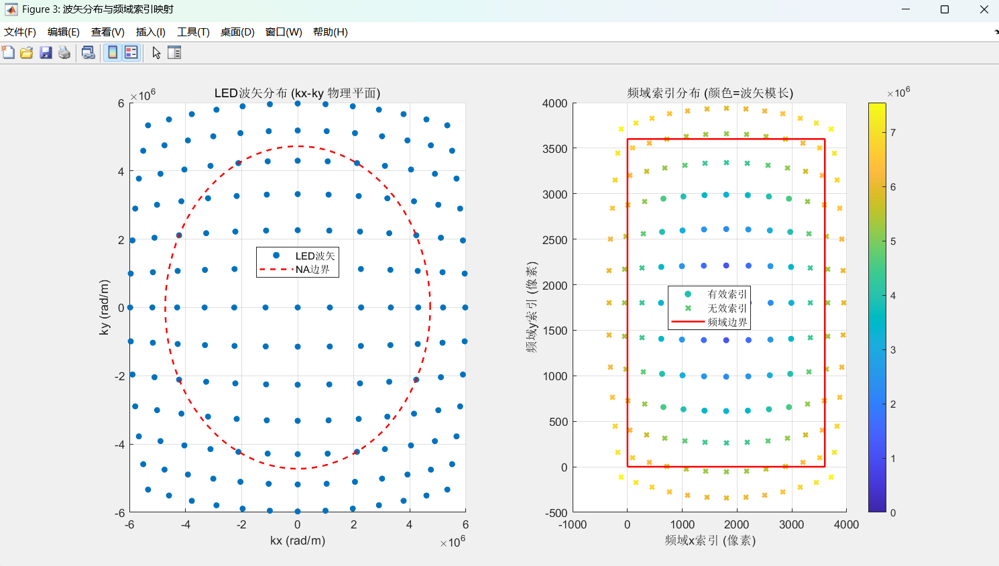Click the right plot x-tick -1000
Viewport: 999px width, 566px height.
pyautogui.click(x=573, y=524)
